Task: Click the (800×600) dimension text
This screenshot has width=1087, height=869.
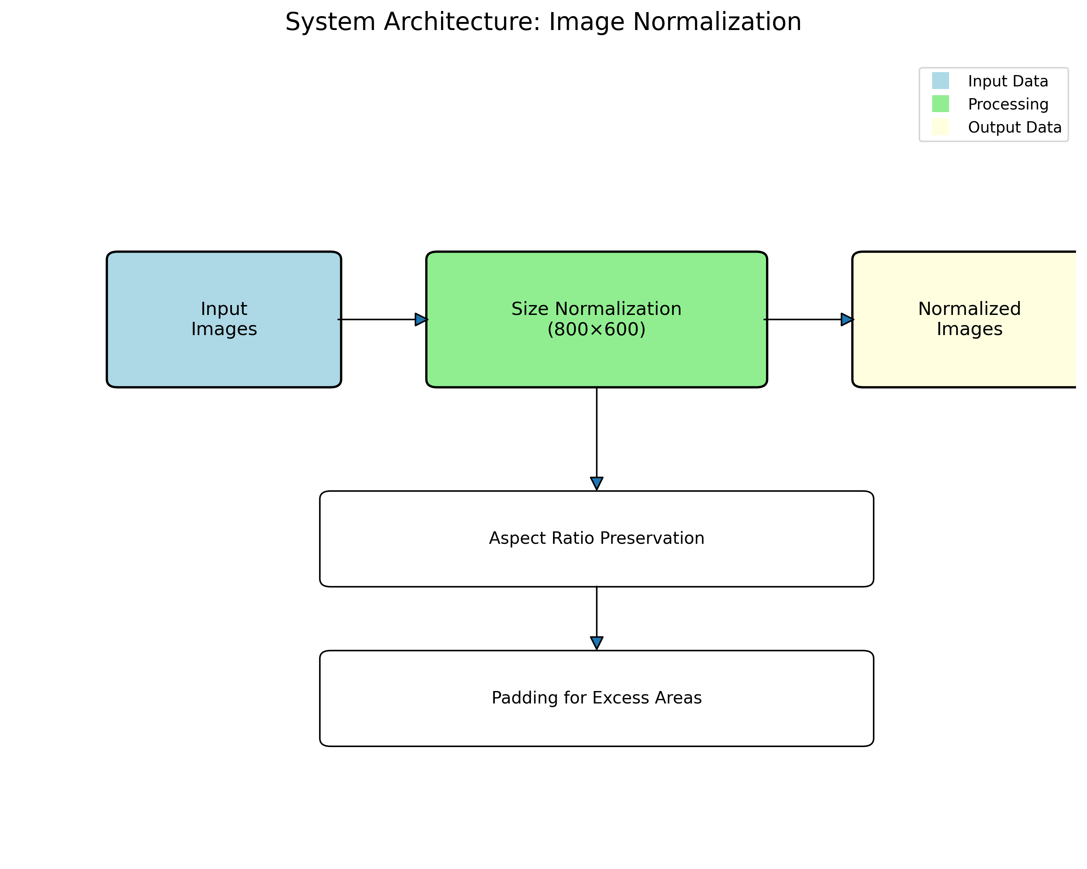Action: click(597, 329)
